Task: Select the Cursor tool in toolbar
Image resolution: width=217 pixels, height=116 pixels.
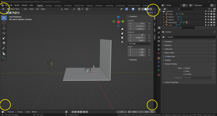Action: [4, 23]
